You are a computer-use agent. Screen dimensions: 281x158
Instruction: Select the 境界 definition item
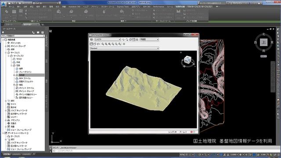(21, 68)
